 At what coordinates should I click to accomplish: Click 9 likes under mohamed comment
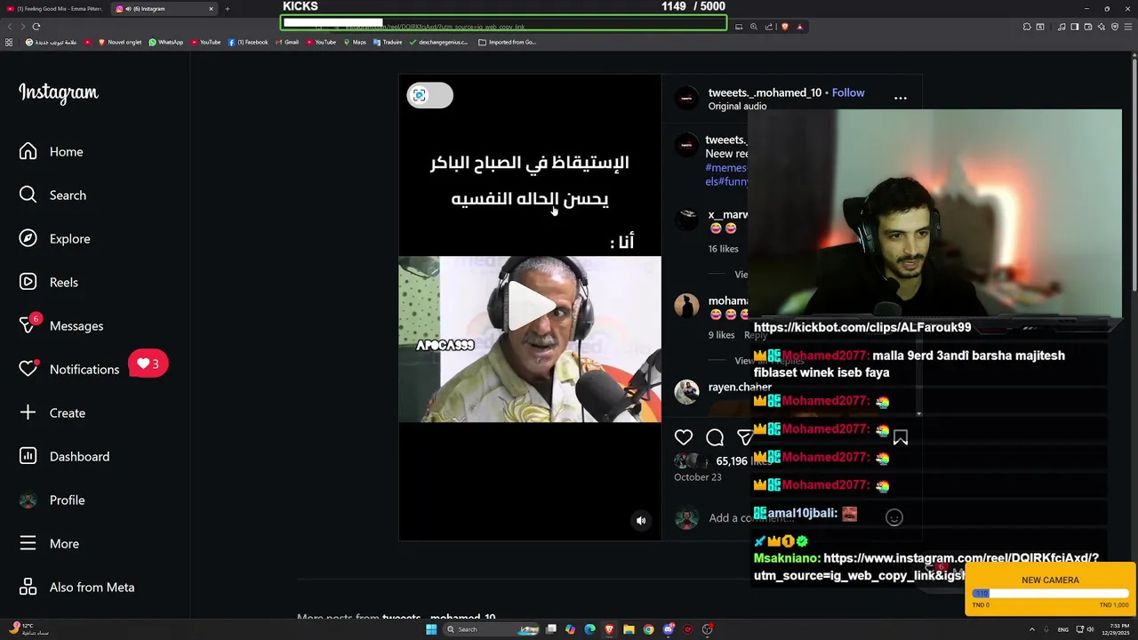pyautogui.click(x=721, y=335)
